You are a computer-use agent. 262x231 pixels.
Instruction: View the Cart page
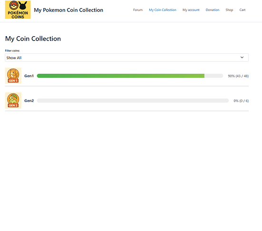pos(243,10)
